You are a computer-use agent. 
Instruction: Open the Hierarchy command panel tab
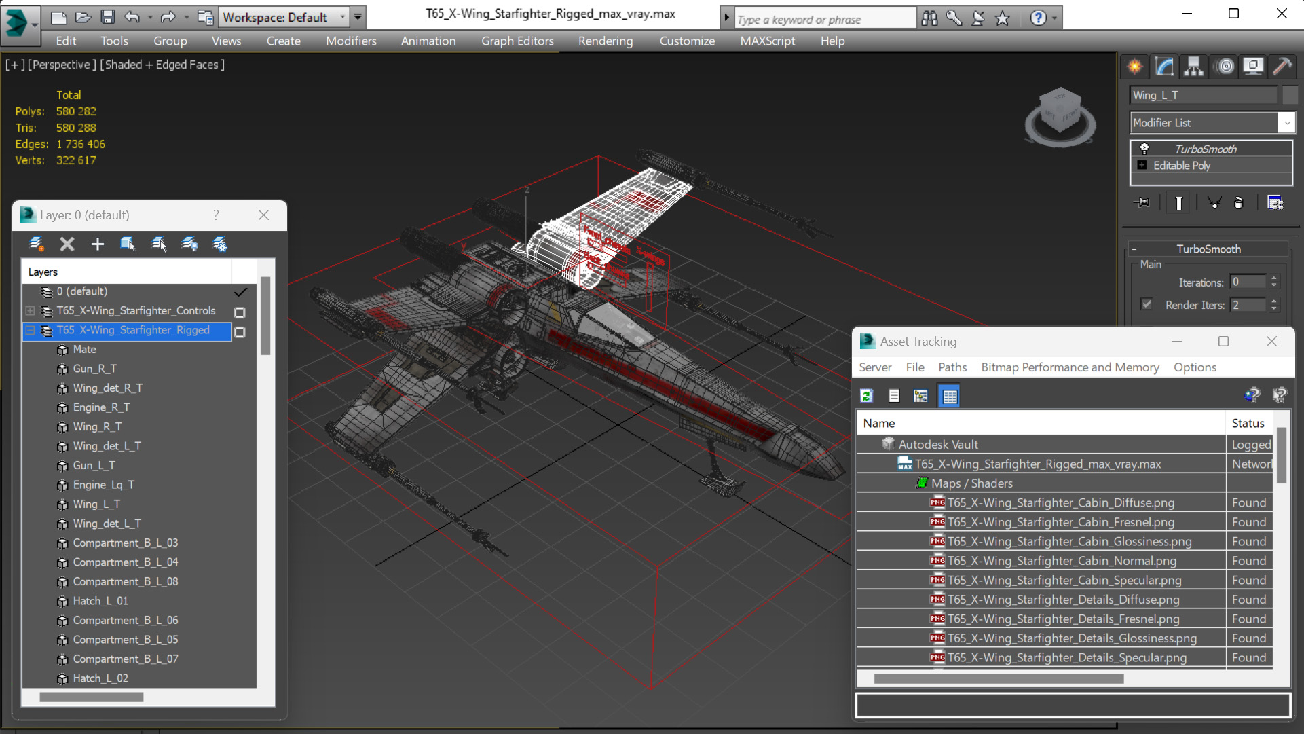(1193, 67)
